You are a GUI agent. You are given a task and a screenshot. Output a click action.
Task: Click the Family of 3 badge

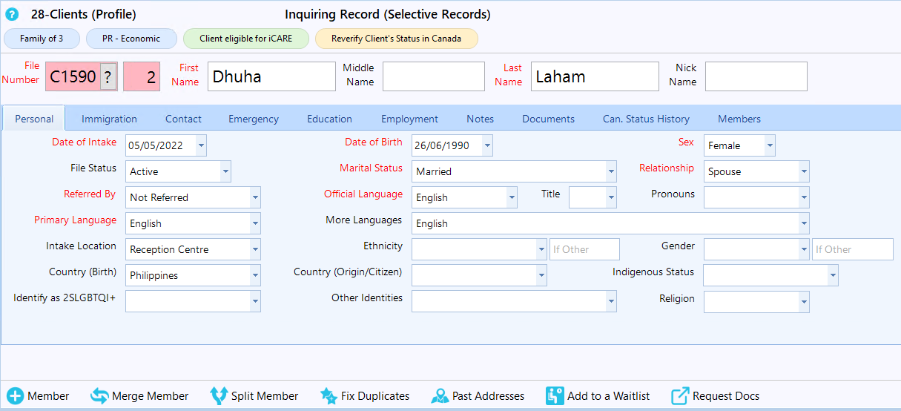point(42,39)
